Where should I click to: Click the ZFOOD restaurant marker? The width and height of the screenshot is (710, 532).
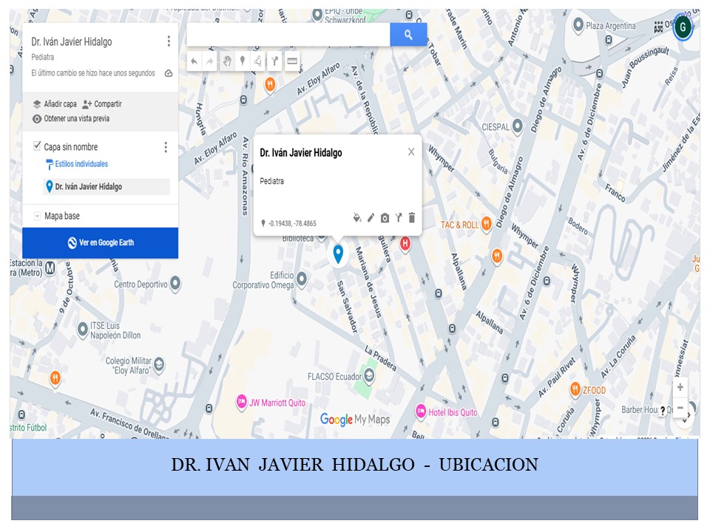click(x=575, y=389)
